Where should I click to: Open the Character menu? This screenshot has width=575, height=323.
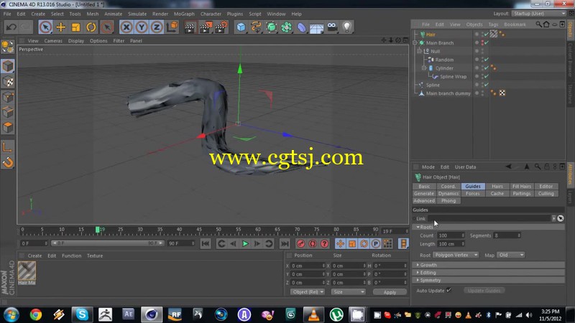[211, 14]
